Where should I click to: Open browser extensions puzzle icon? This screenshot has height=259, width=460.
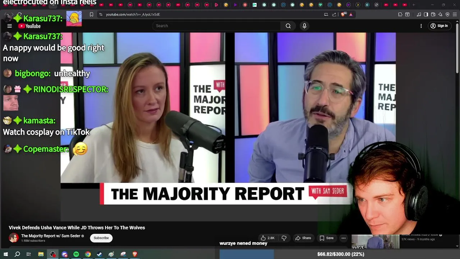pyautogui.click(x=400, y=14)
